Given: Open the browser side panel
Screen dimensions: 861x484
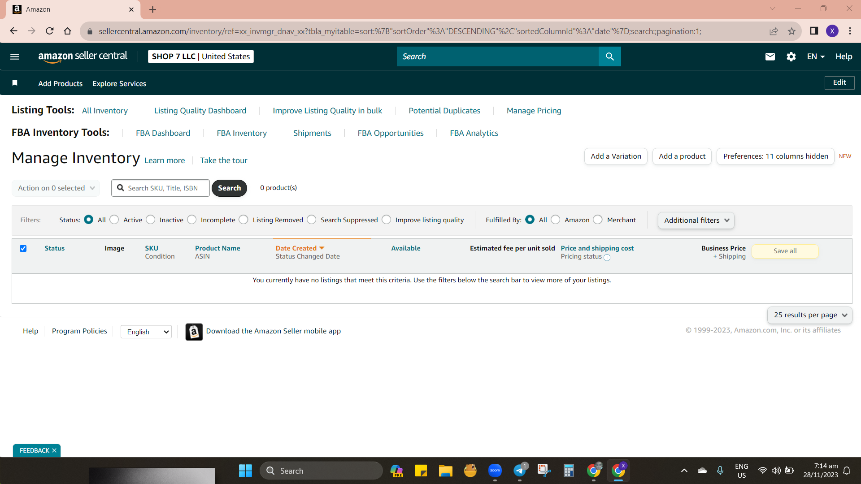Looking at the screenshot, I should (x=814, y=31).
